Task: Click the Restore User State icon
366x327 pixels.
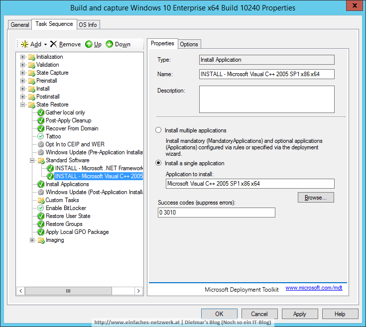Action: [x=41, y=216]
